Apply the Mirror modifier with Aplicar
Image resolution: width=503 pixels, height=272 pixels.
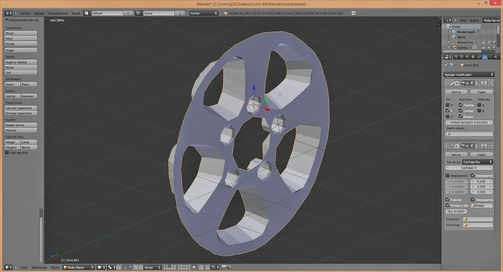[456, 92]
